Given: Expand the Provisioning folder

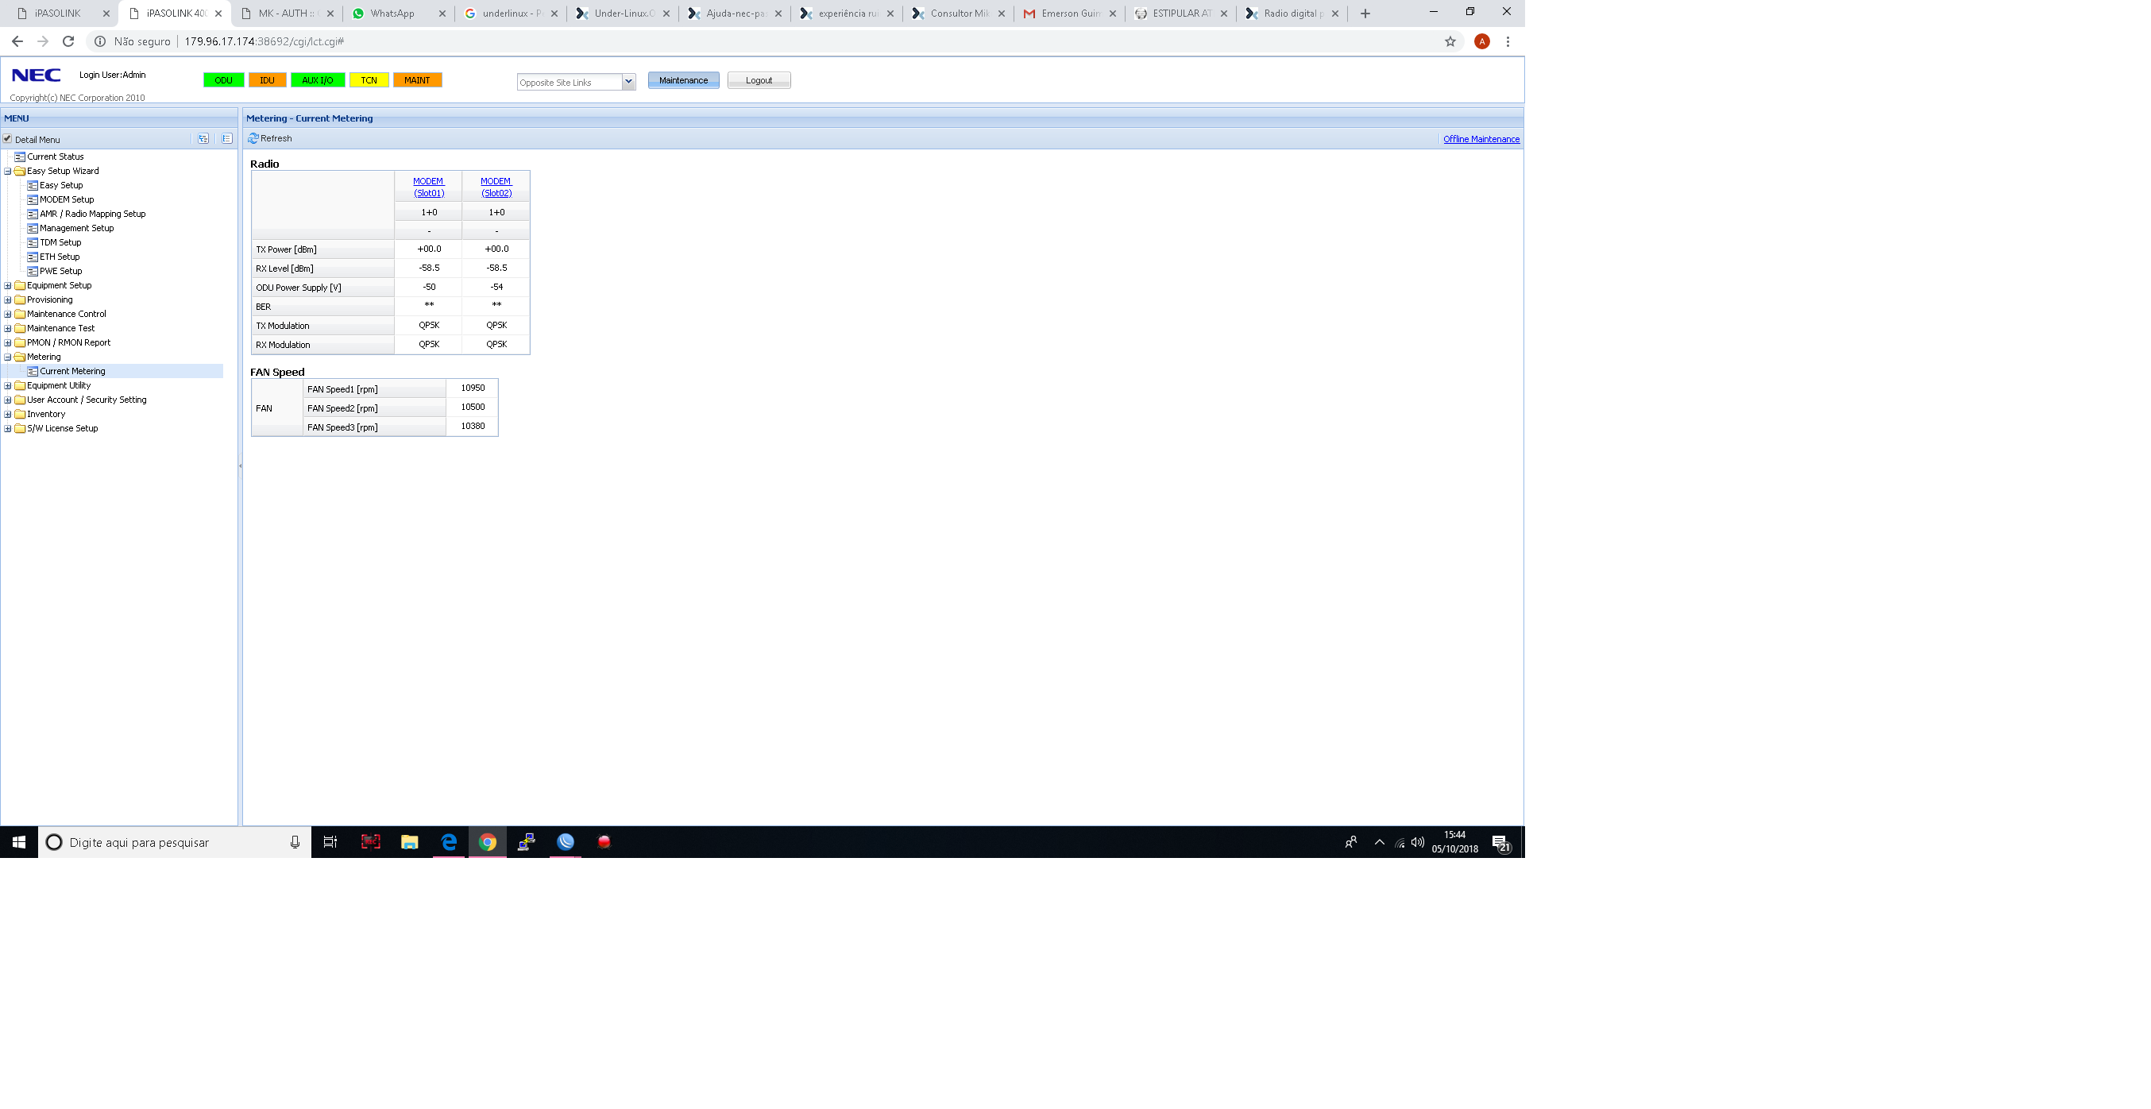Looking at the screenshot, I should click(x=7, y=299).
